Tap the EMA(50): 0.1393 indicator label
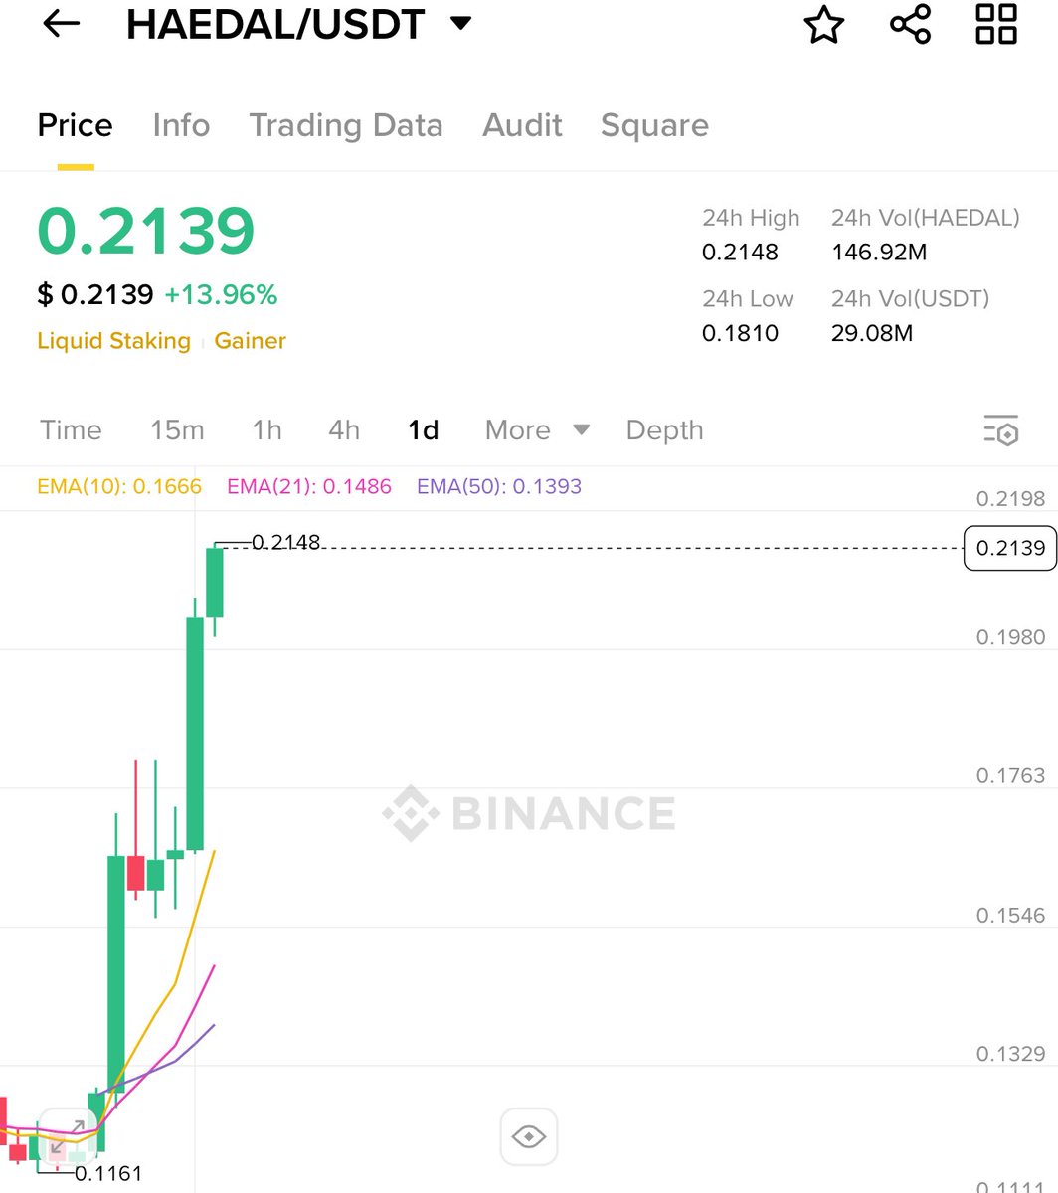This screenshot has width=1058, height=1193. point(499,486)
